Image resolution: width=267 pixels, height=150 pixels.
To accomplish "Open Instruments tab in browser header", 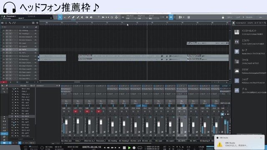I will point(241,23).
